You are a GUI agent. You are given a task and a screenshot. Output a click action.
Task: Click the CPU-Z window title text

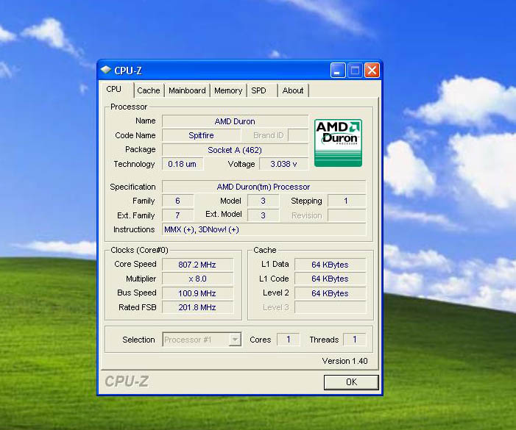click(128, 71)
